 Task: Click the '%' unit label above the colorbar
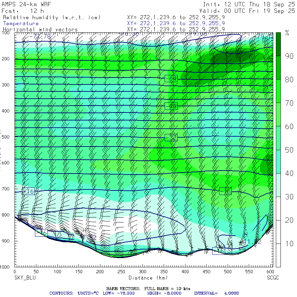pos(287,33)
